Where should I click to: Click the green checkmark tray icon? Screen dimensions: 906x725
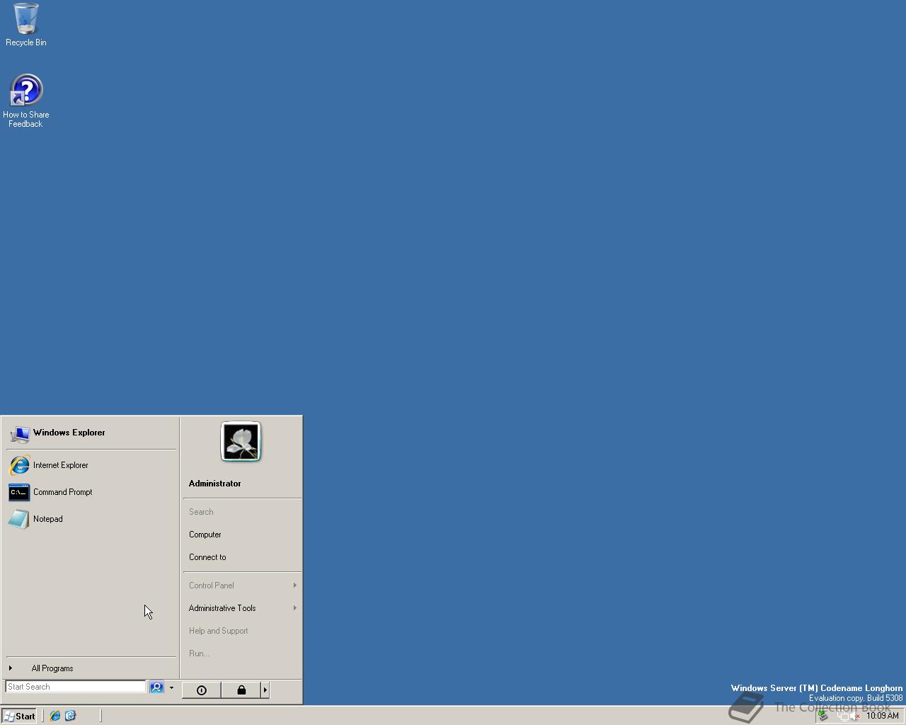point(823,716)
